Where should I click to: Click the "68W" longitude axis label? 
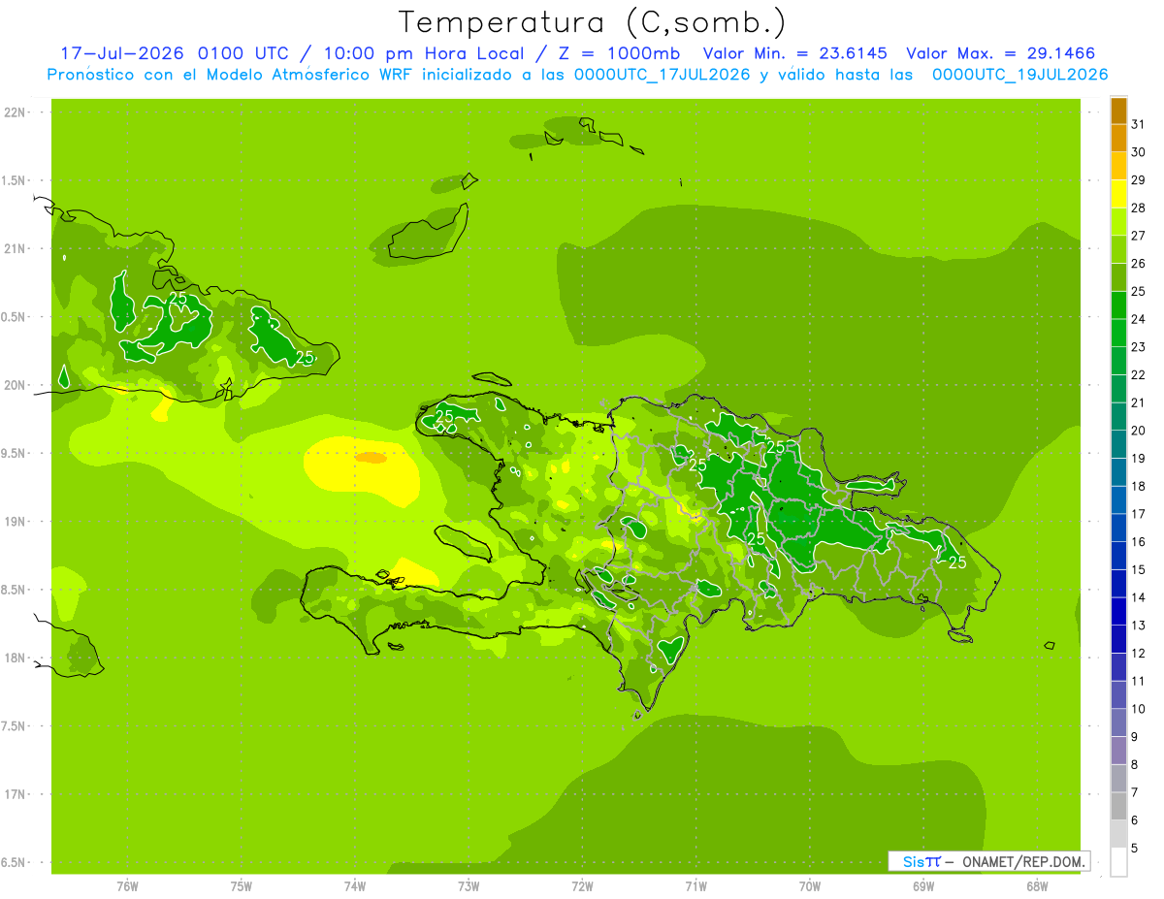click(1037, 886)
